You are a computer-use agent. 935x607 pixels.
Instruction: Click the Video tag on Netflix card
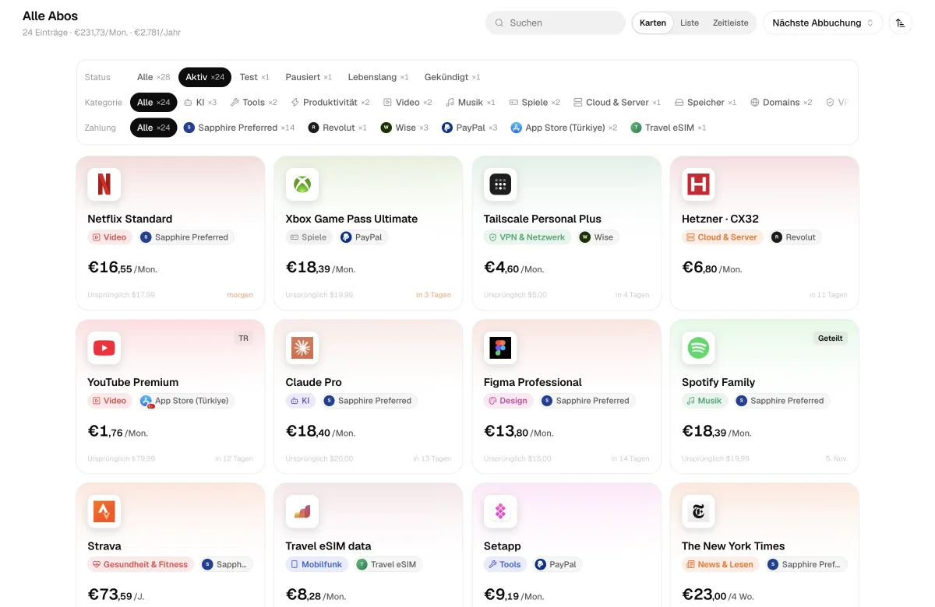(109, 237)
